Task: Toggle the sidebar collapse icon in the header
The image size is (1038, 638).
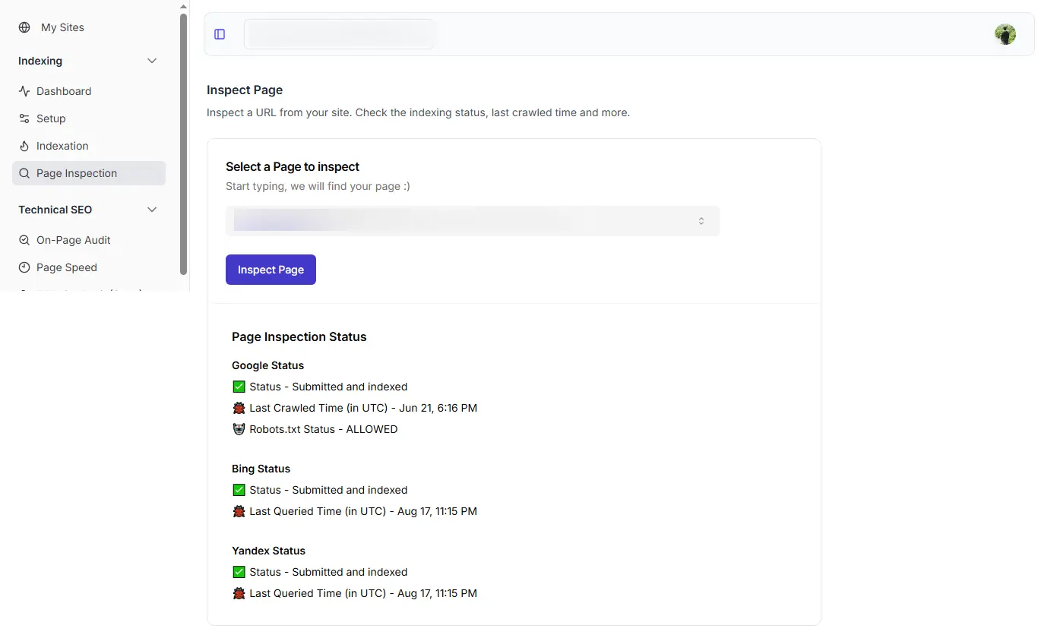Action: [220, 33]
